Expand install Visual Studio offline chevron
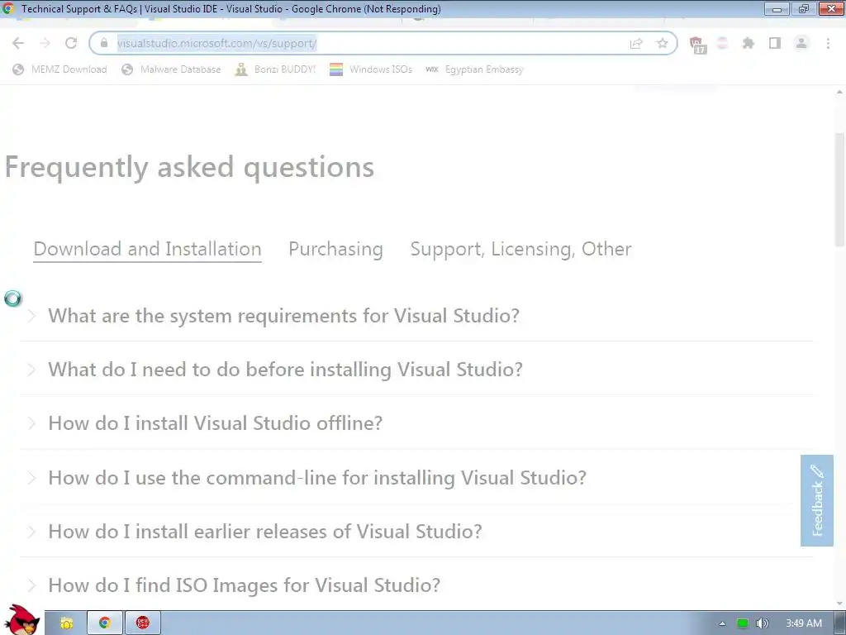The height and width of the screenshot is (635, 846). click(x=31, y=423)
